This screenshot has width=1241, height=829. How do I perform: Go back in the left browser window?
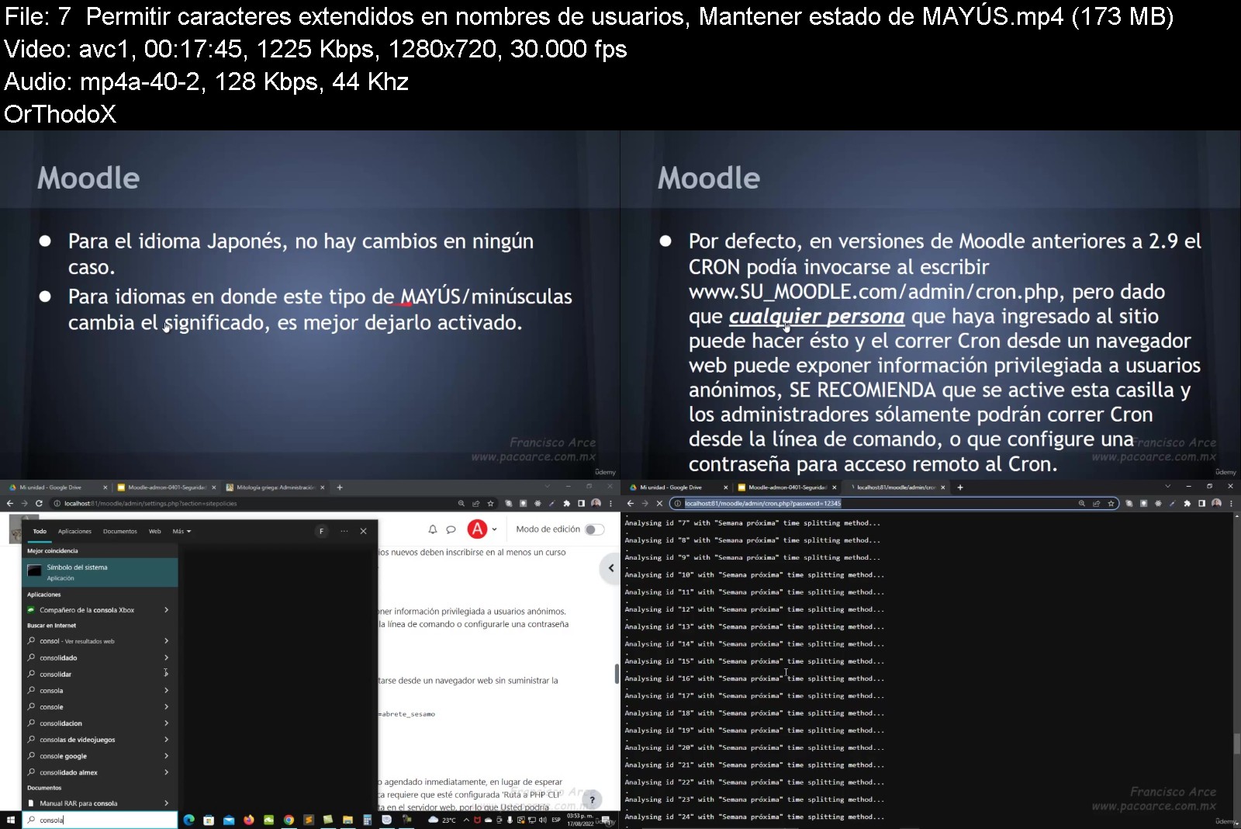10,503
